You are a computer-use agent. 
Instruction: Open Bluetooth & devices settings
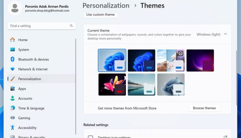tap(41, 59)
